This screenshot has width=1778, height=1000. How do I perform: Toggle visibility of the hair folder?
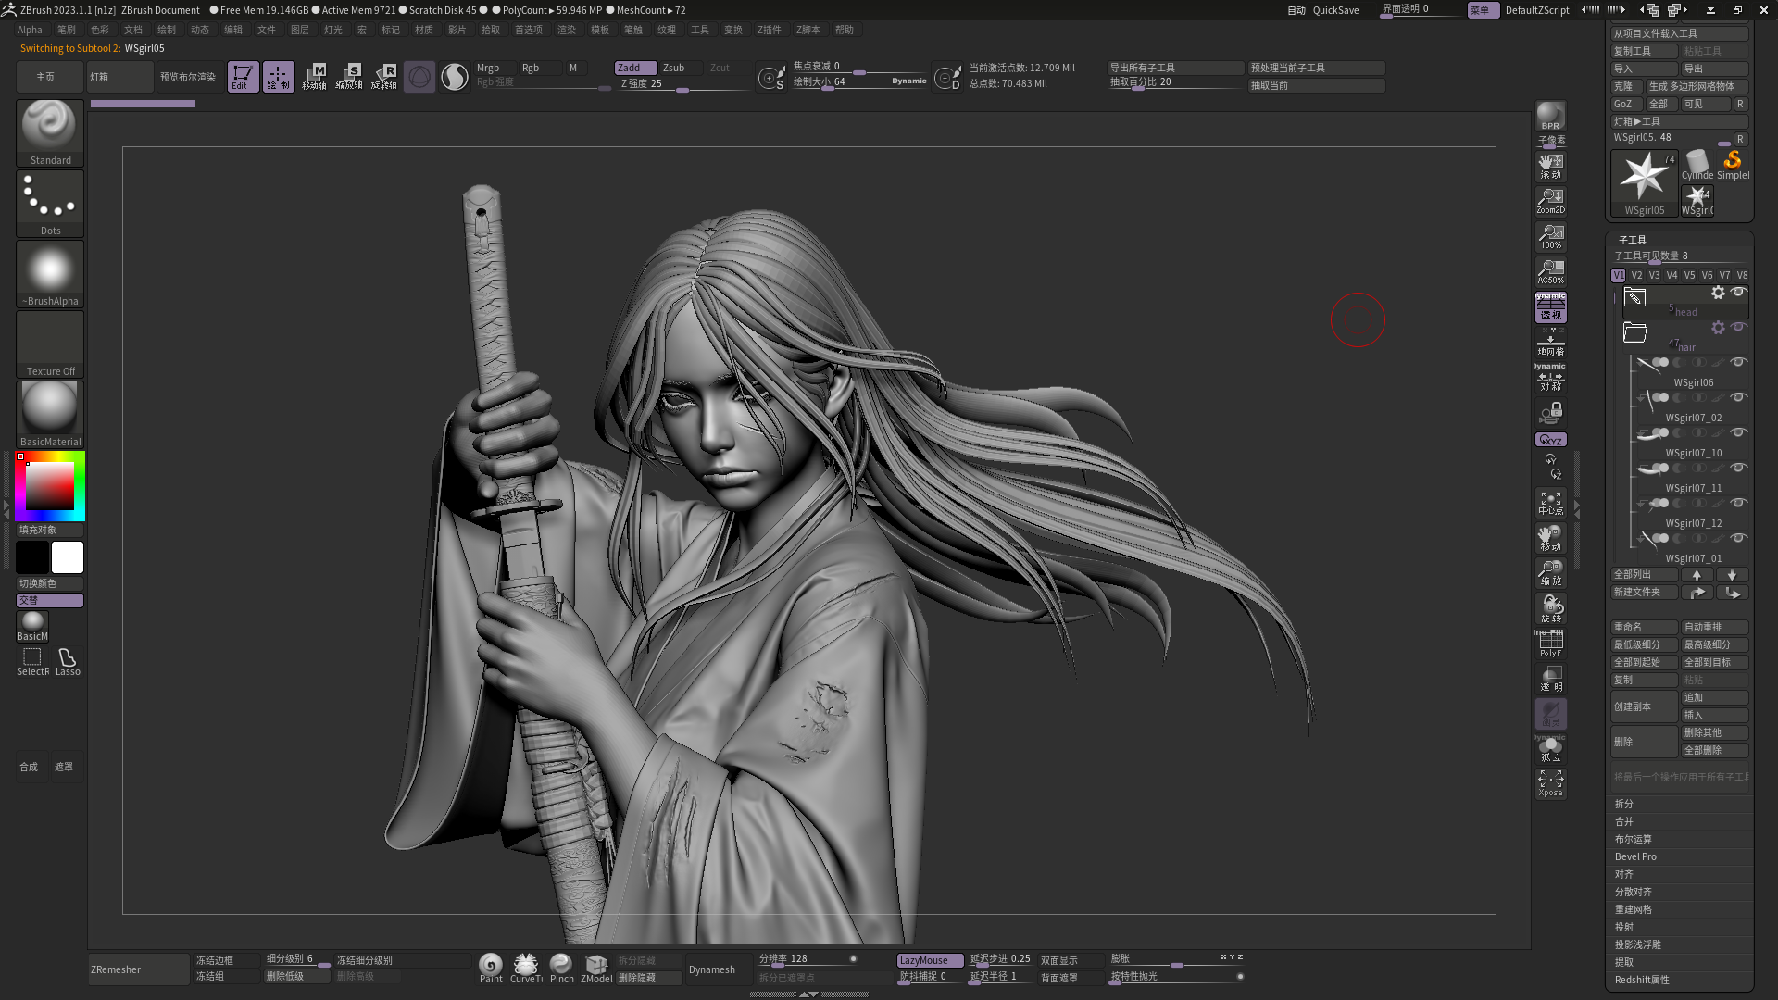(x=1738, y=327)
